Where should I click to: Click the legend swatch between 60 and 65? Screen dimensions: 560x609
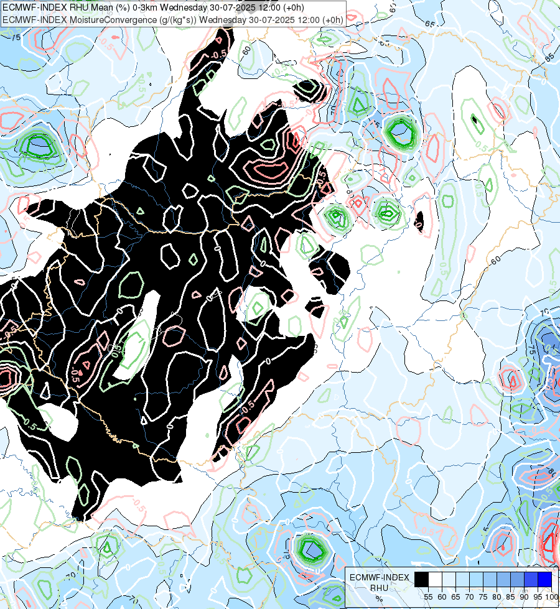pyautogui.click(x=449, y=579)
